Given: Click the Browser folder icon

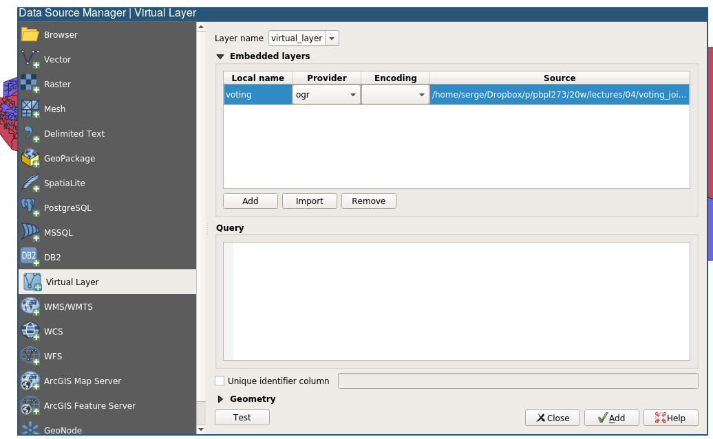Looking at the screenshot, I should 30,34.
